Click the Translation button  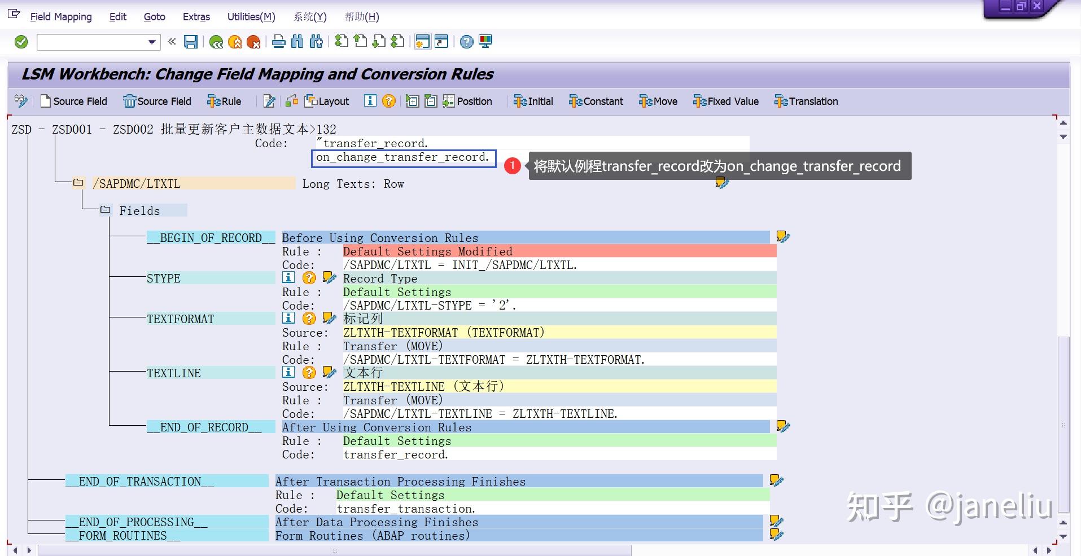806,102
